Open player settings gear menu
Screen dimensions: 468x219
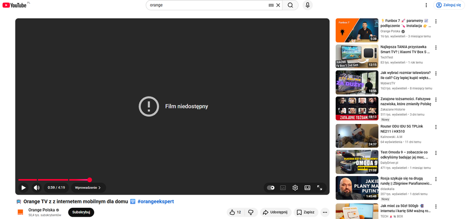point(295,188)
